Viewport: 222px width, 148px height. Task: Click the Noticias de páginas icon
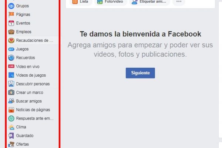pos(11,110)
